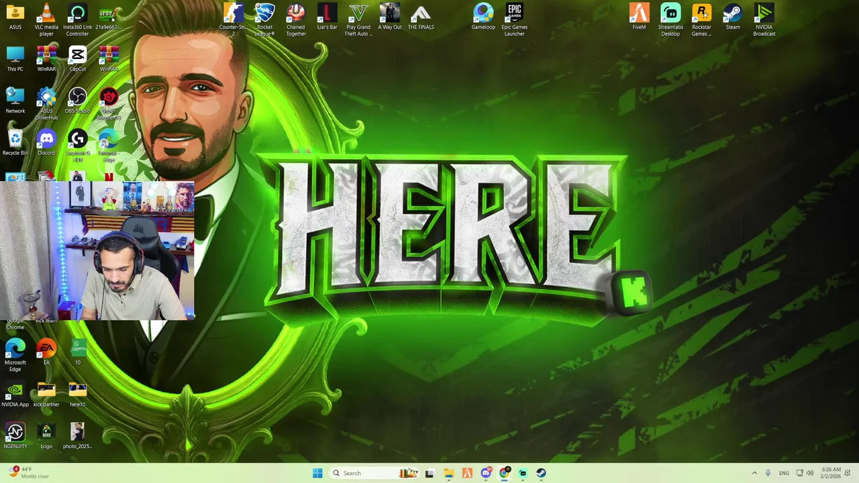
Task: Open Gameloop desktop shortcut
Action: 483,17
